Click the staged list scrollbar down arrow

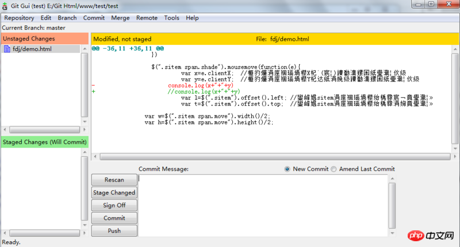[85, 225]
